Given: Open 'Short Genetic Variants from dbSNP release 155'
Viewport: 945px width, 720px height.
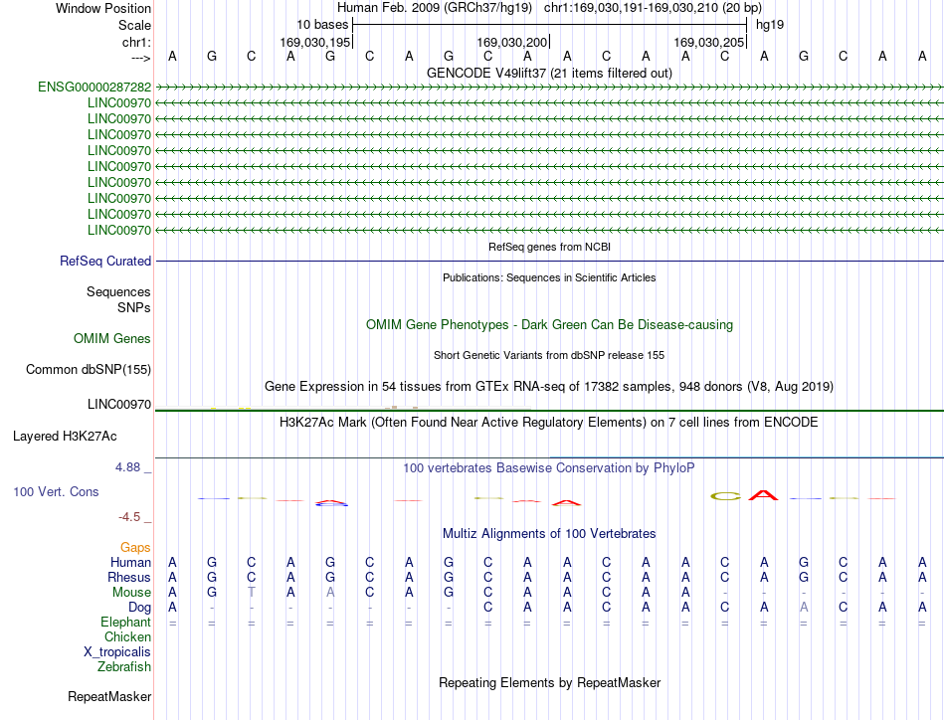Looking at the screenshot, I should click(549, 355).
